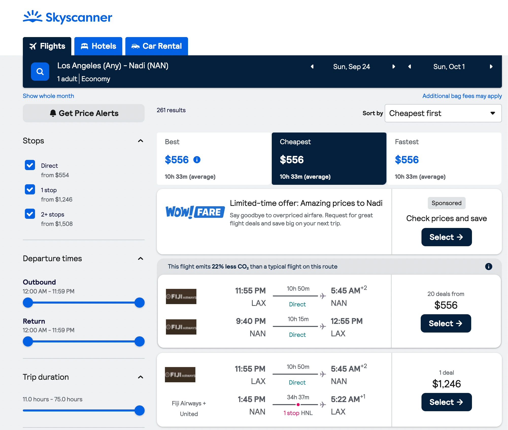Click Fiji Airways logo on 9:40 PM return
508x430 pixels.
tap(181, 327)
